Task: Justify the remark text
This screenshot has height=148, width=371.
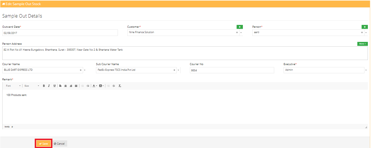Action: [x=76, y=86]
